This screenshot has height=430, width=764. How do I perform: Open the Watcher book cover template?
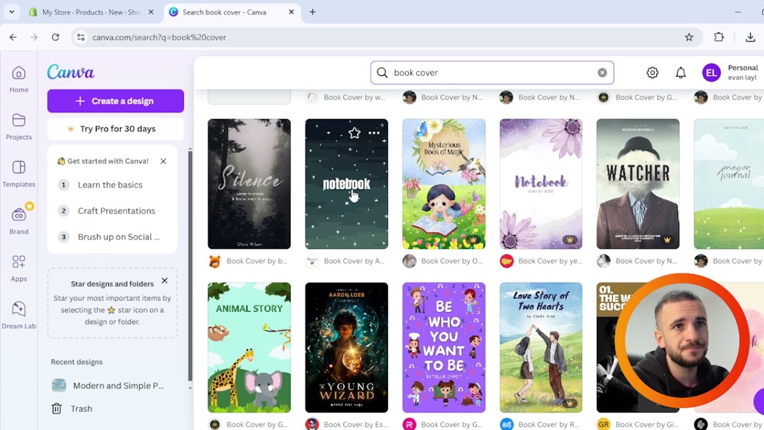(x=637, y=184)
